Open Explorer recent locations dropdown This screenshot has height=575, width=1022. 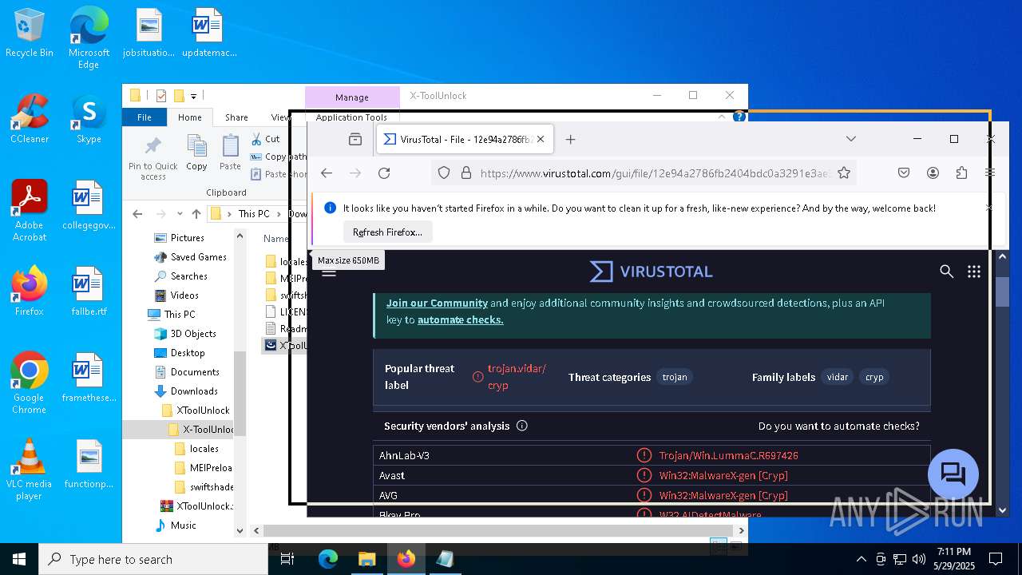click(180, 214)
